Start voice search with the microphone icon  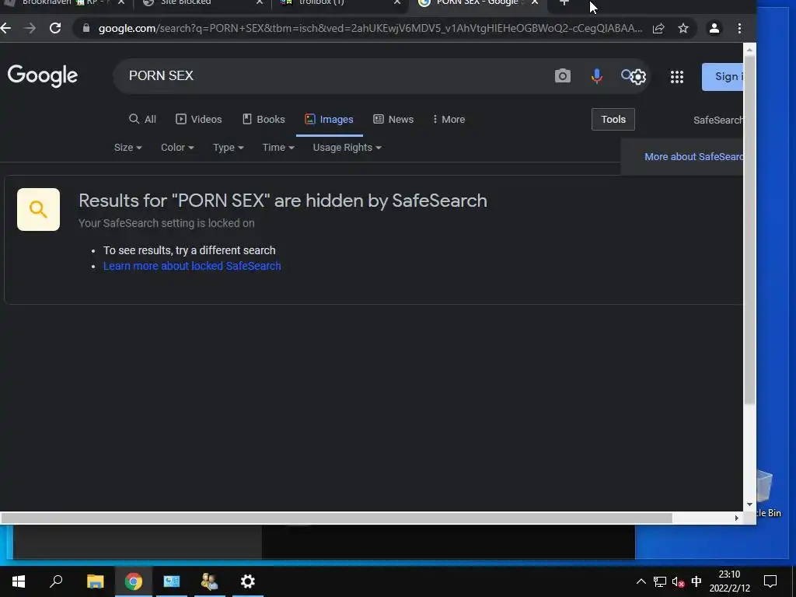596,76
